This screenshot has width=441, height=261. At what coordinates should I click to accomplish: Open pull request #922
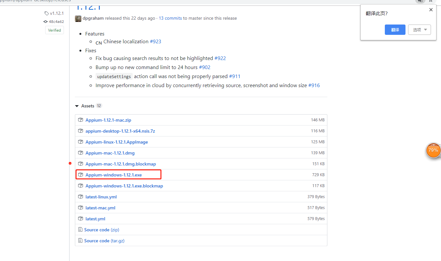220,58
